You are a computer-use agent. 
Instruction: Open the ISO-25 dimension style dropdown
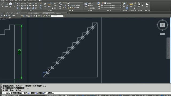[57, 16]
